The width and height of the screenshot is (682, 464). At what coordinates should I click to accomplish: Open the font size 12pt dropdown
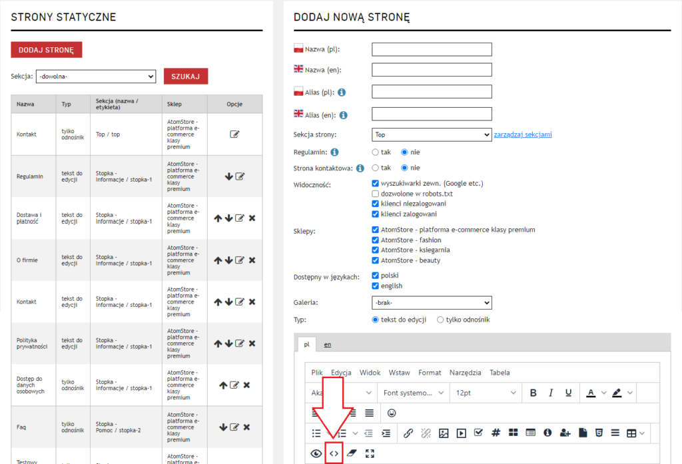click(485, 393)
